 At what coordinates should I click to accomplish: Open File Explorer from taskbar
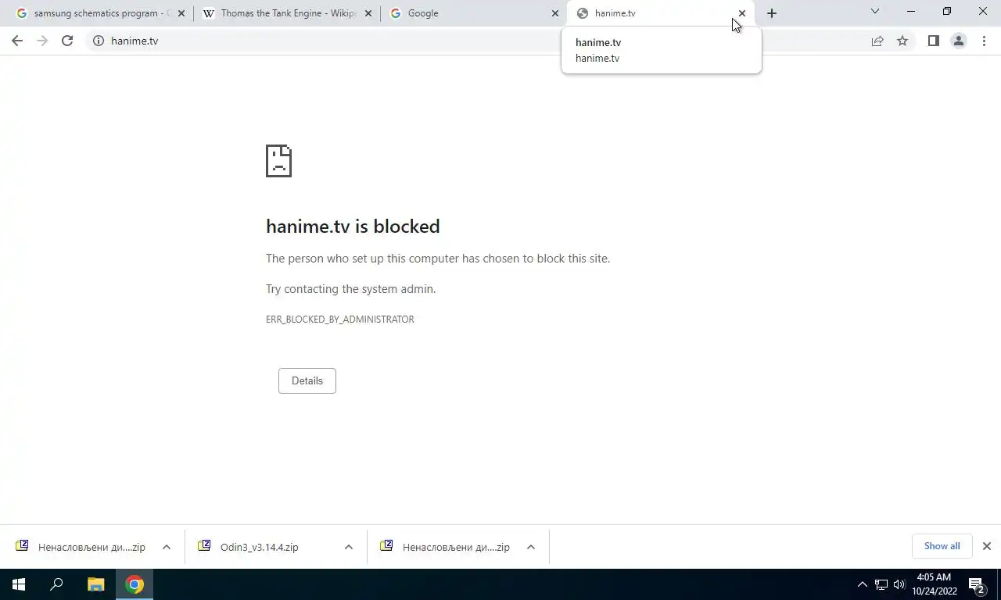coord(95,584)
